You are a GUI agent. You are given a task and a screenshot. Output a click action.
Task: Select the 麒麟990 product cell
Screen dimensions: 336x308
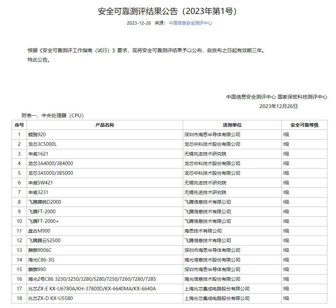(105, 270)
